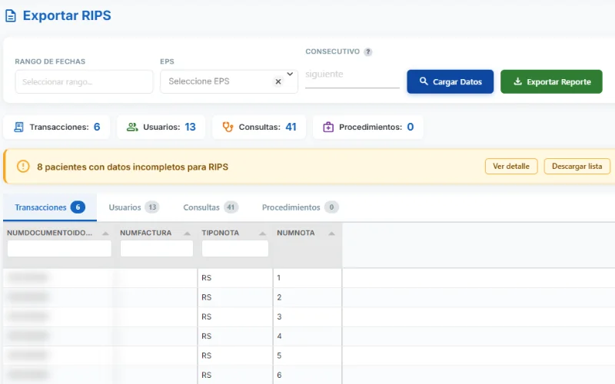Select RS cell in row with NUMNOTA 6
This screenshot has width=615, height=384.
(235, 375)
